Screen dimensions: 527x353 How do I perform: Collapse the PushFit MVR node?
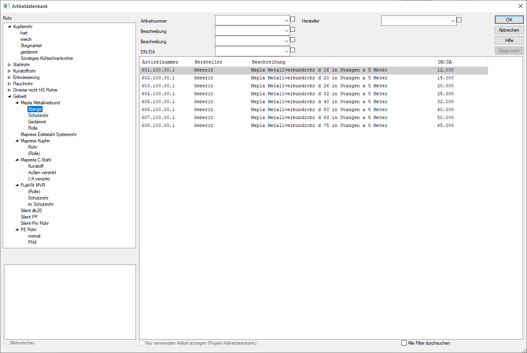click(17, 185)
